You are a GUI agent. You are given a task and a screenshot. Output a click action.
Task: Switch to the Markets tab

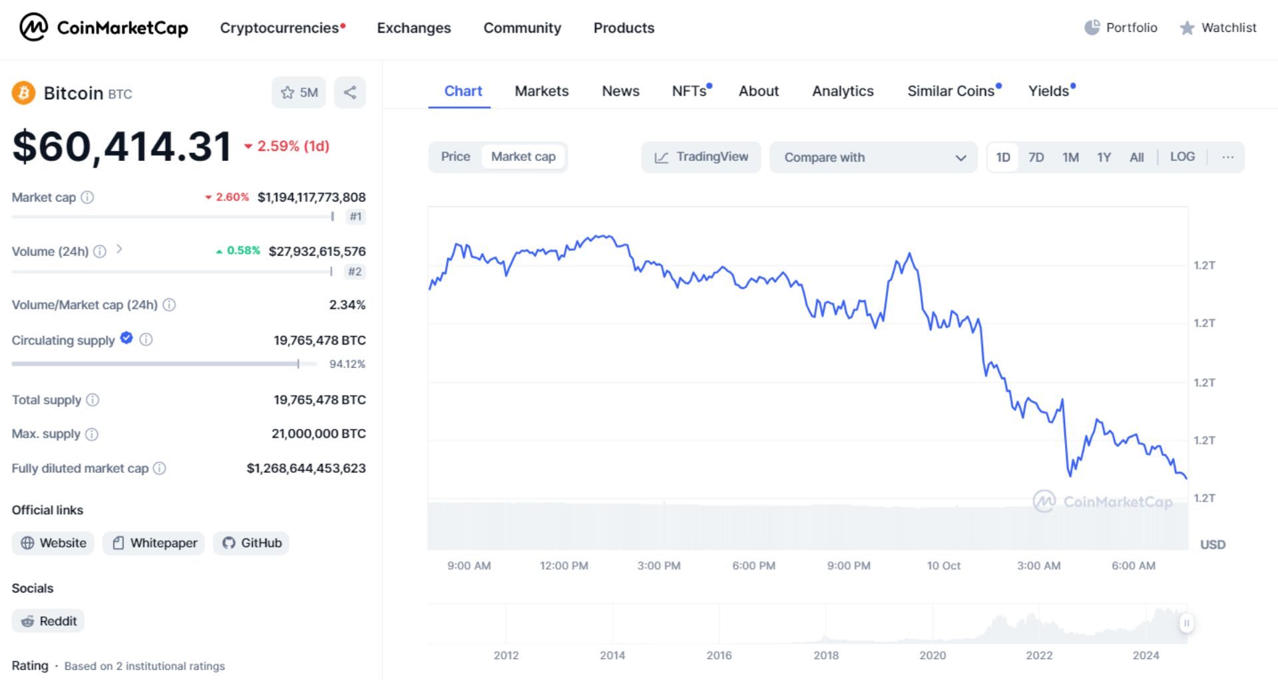pos(540,91)
